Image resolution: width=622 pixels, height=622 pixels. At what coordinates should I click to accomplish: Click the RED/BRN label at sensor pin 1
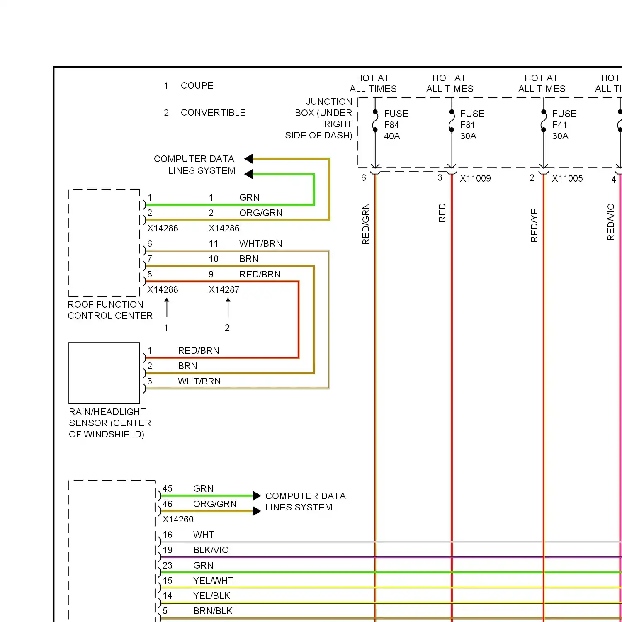click(198, 350)
